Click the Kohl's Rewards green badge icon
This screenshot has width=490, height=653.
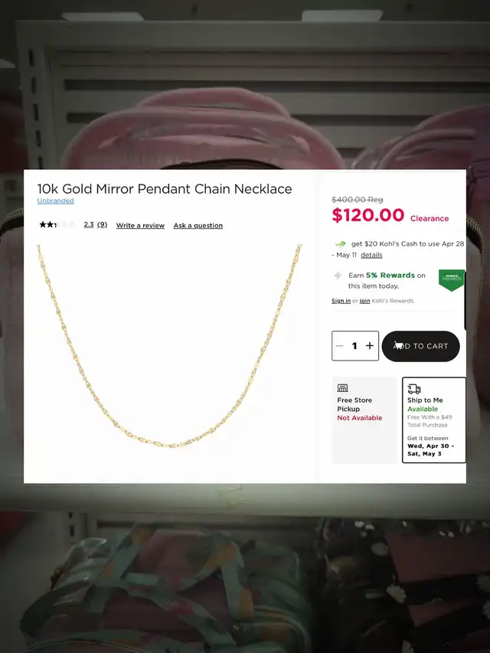point(452,280)
